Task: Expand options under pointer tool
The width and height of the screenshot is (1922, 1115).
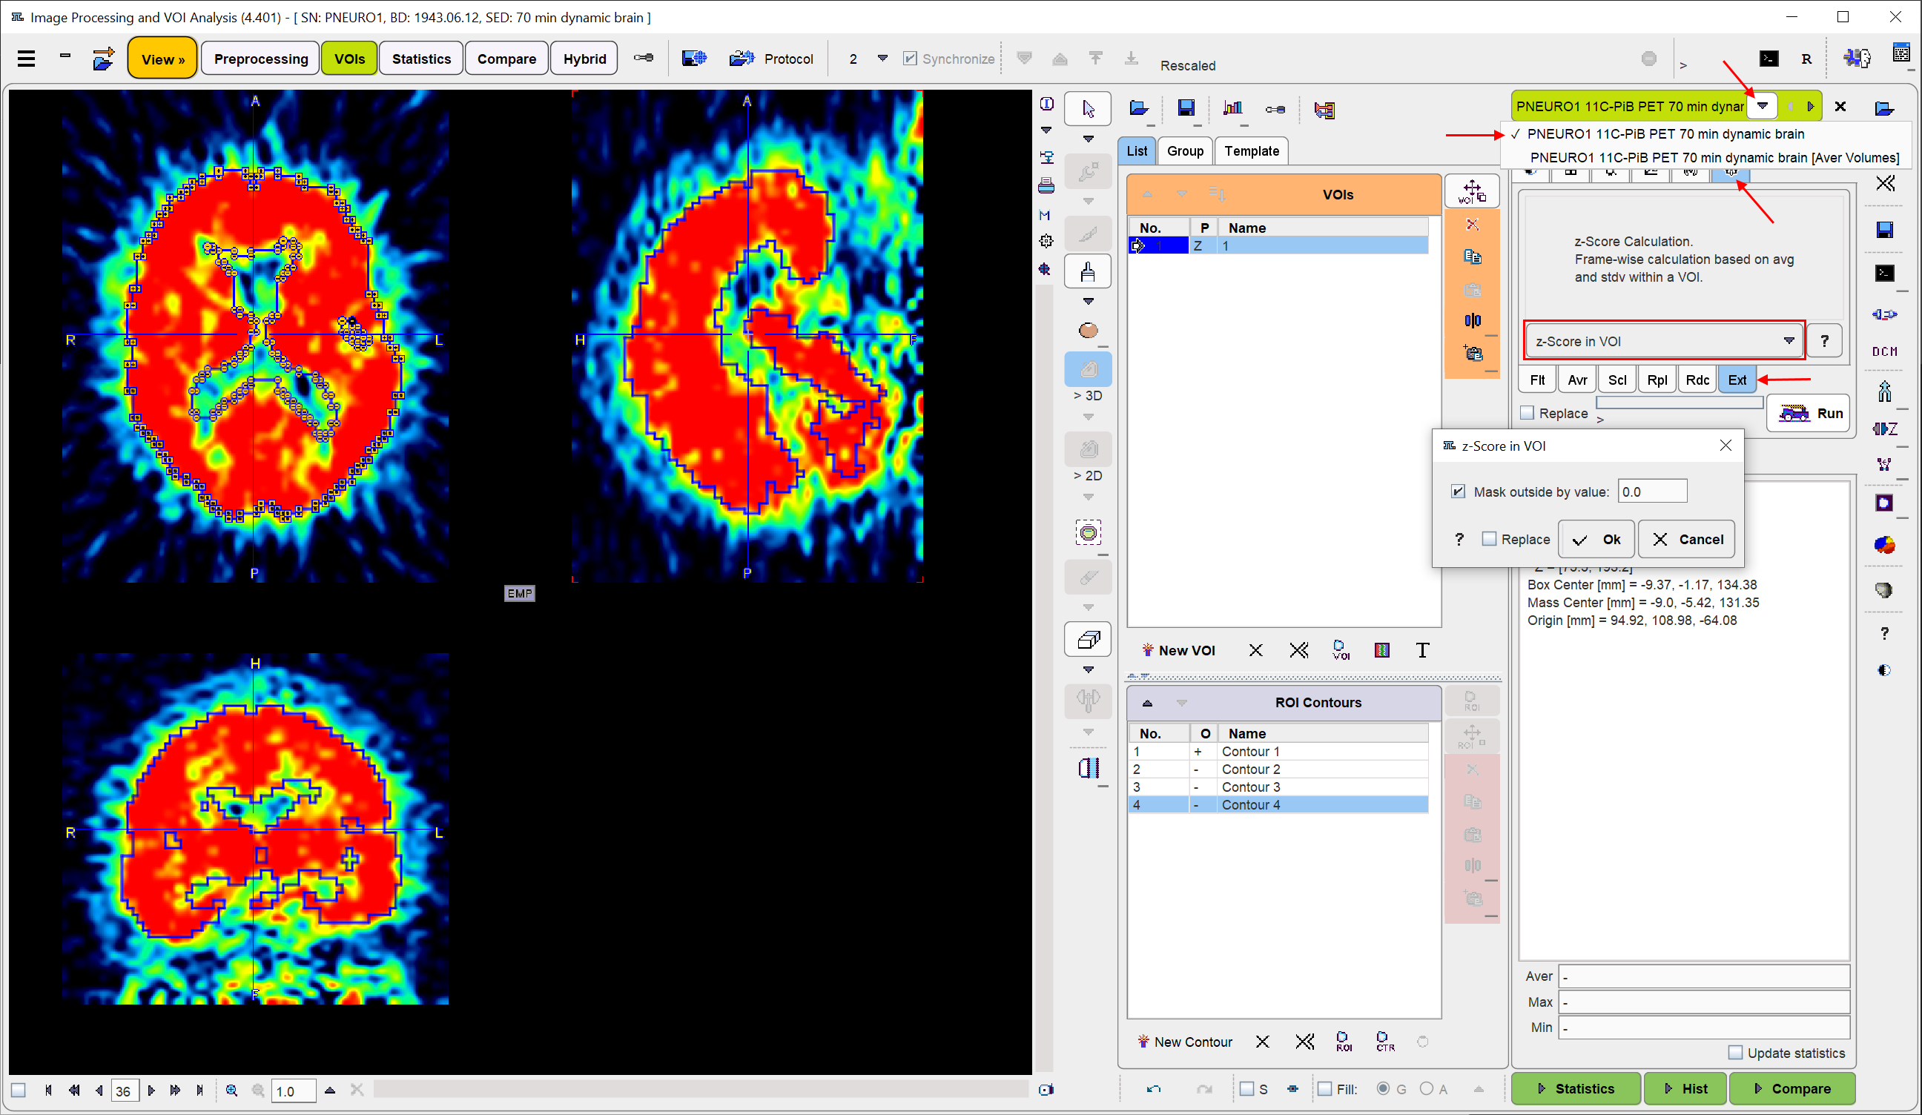Action: click(x=1089, y=139)
